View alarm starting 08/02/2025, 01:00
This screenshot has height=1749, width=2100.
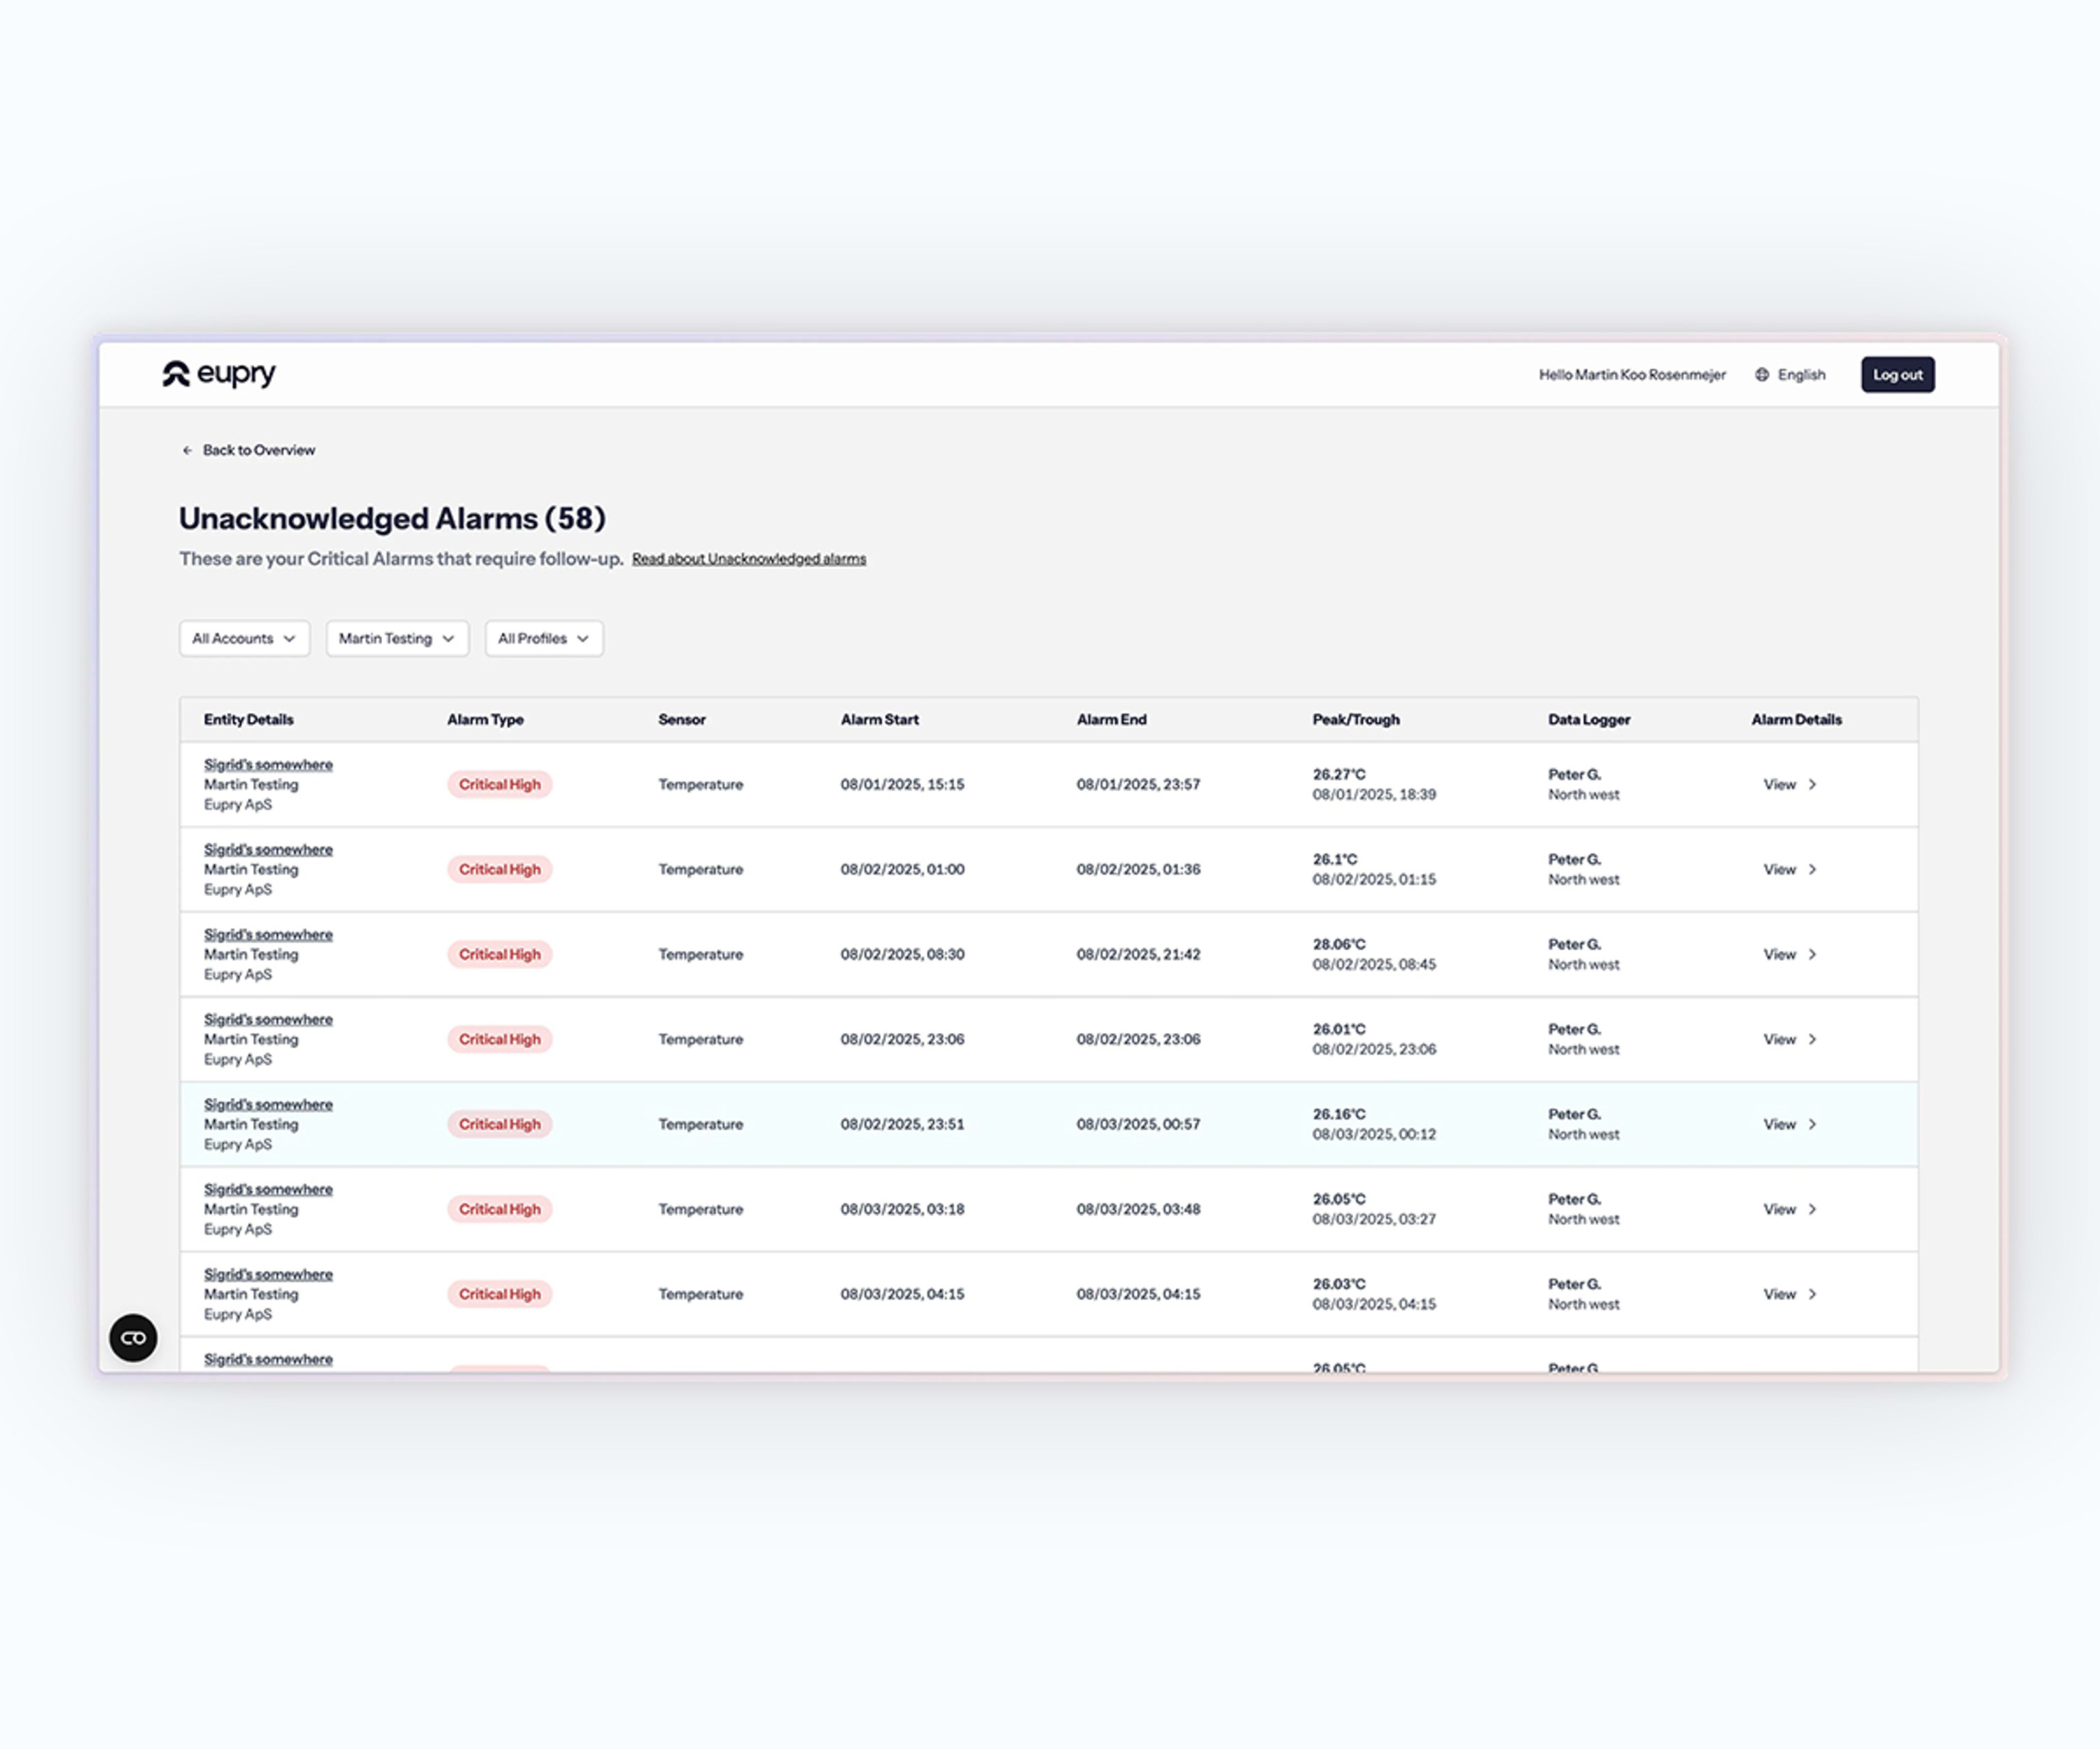tap(1780, 870)
